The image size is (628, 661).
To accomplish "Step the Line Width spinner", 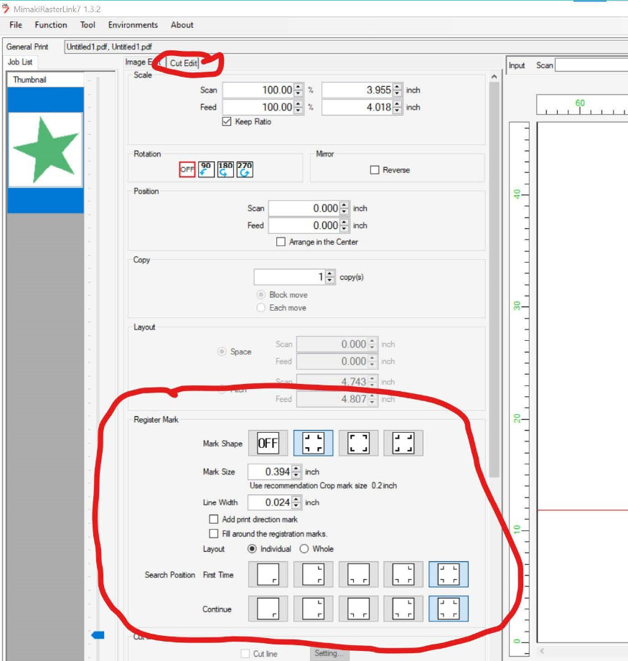I will (296, 502).
